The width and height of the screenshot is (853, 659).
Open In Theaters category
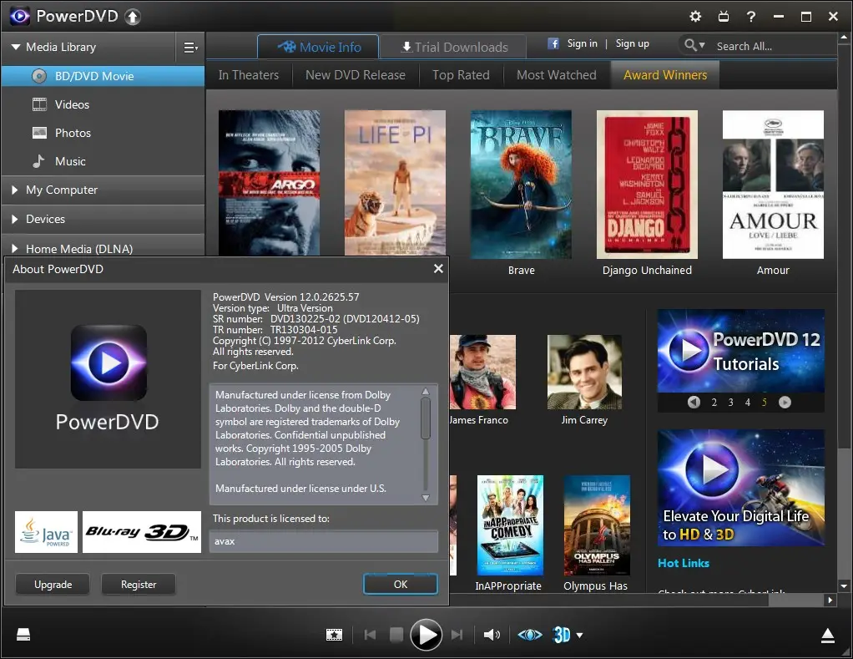[x=249, y=75]
